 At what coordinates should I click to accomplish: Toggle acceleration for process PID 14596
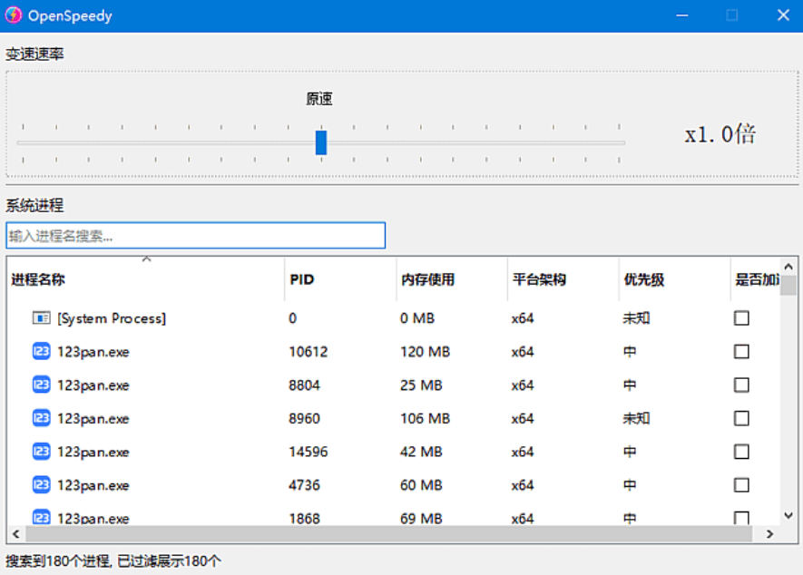click(x=741, y=452)
